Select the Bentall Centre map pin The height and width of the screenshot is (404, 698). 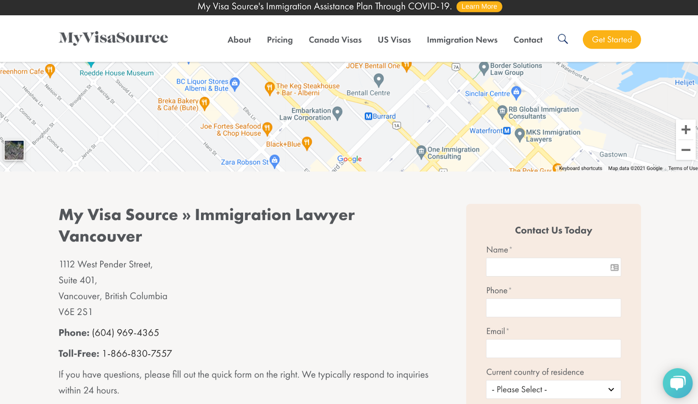click(379, 80)
